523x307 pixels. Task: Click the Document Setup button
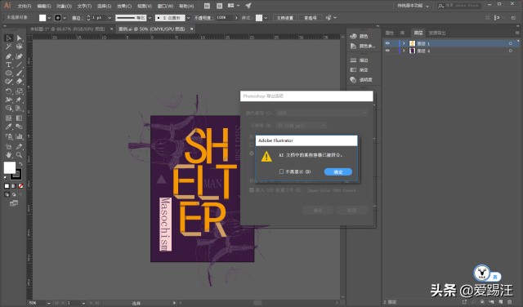[285, 18]
